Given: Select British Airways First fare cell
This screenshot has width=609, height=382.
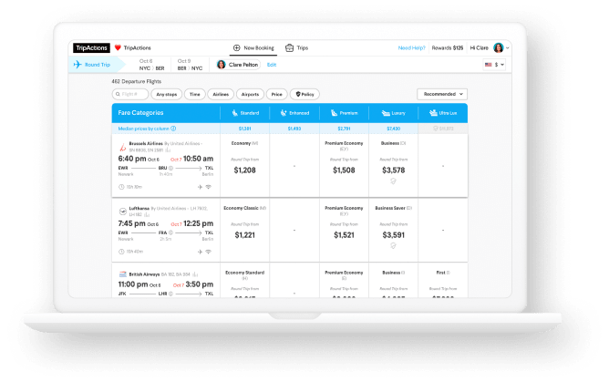Looking at the screenshot, I should click(x=443, y=281).
